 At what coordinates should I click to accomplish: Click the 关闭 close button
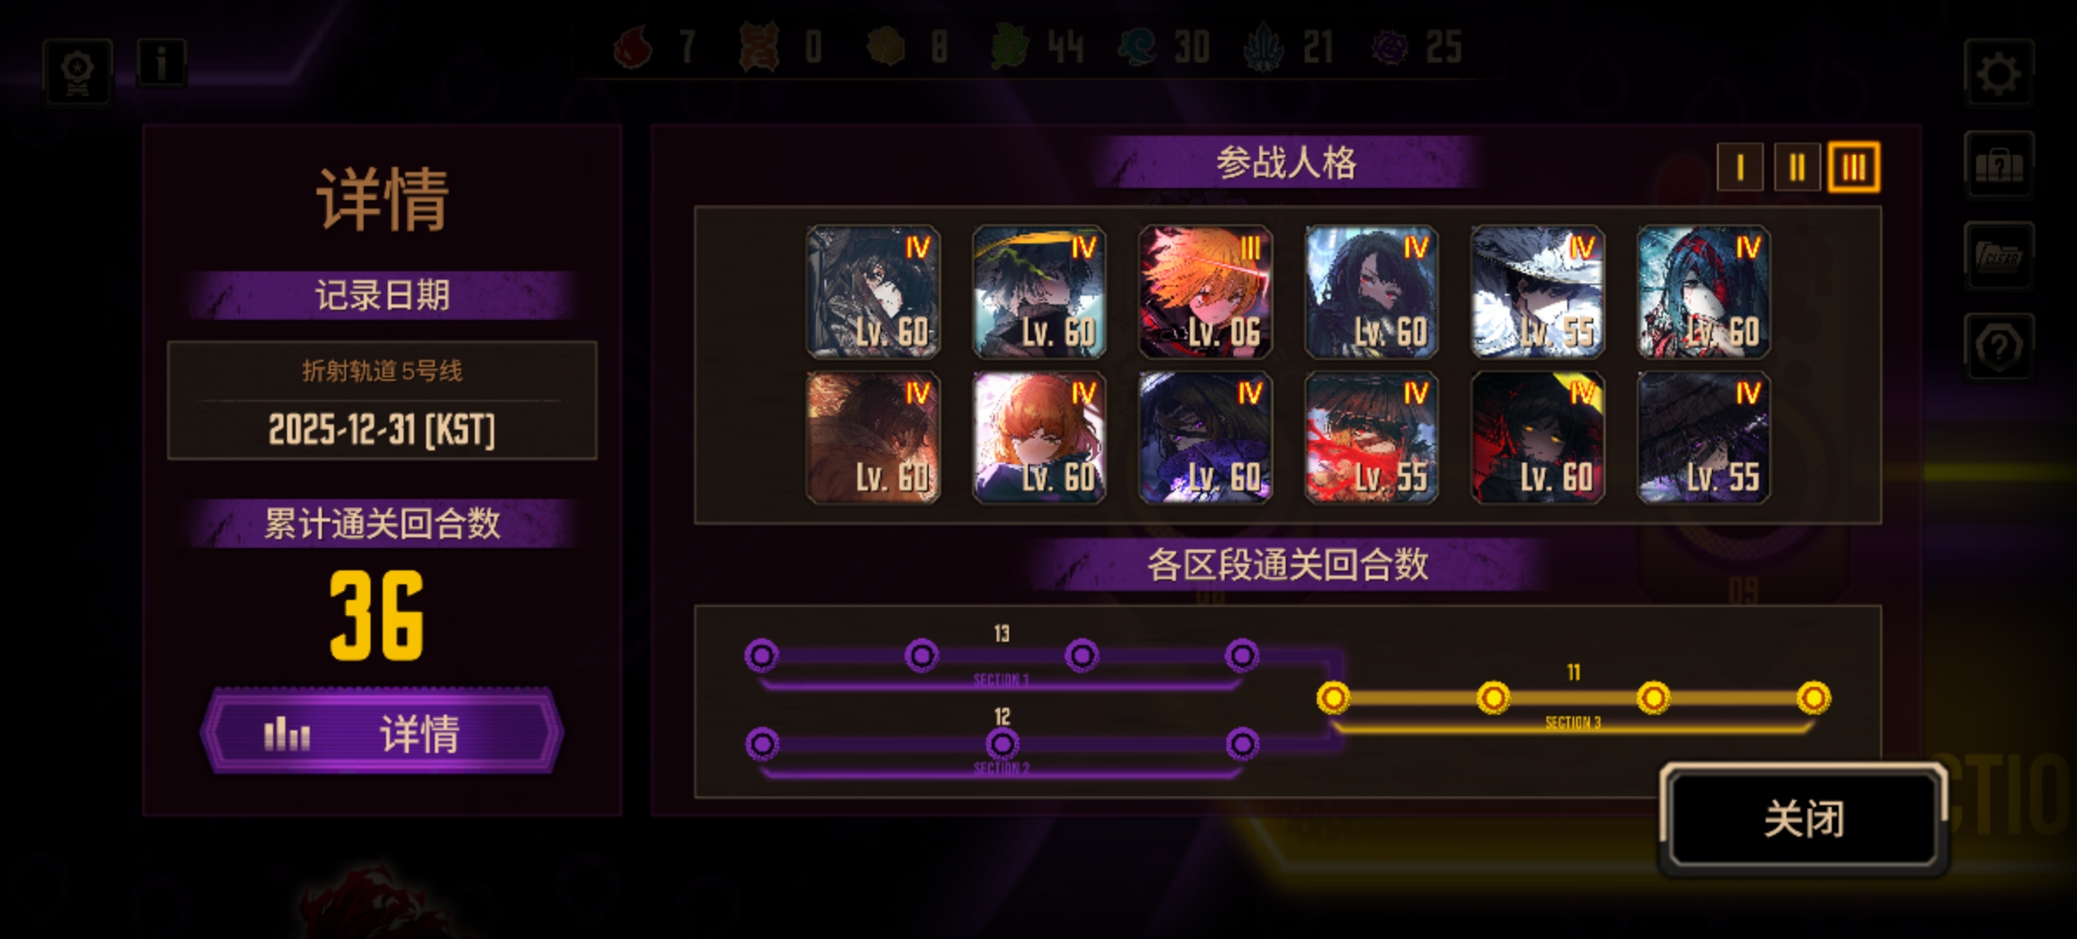pyautogui.click(x=1803, y=818)
